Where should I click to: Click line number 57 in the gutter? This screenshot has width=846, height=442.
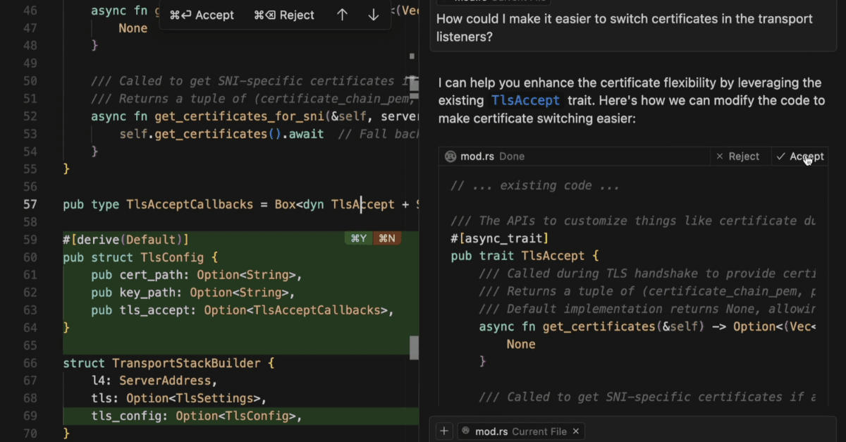tap(30, 204)
